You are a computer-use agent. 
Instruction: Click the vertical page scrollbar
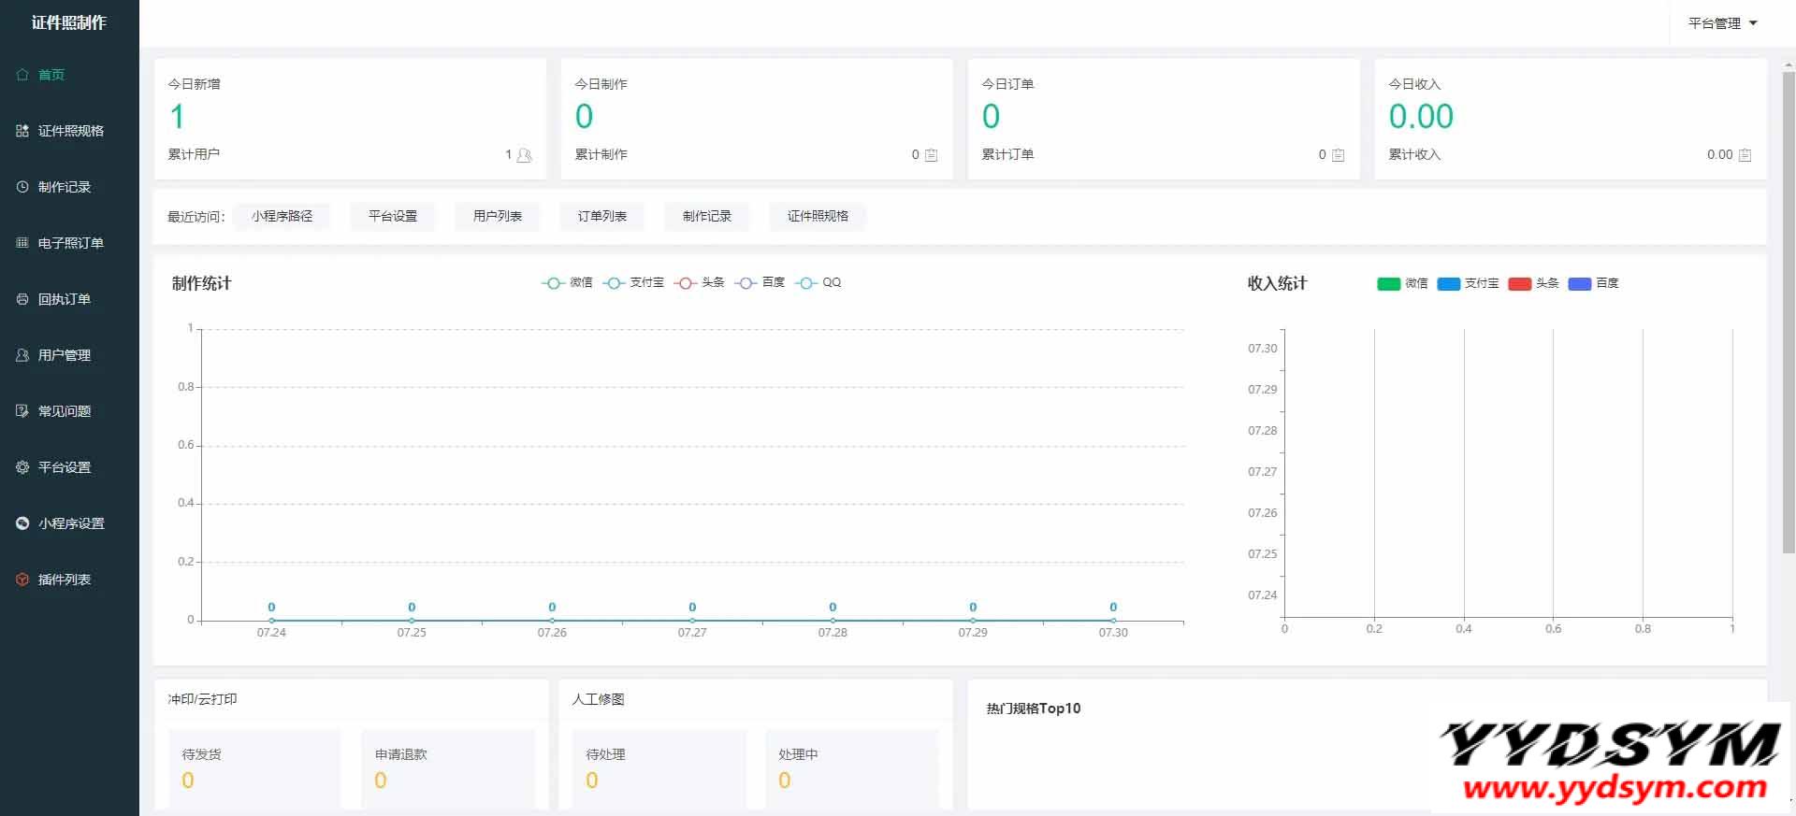pos(1789,308)
